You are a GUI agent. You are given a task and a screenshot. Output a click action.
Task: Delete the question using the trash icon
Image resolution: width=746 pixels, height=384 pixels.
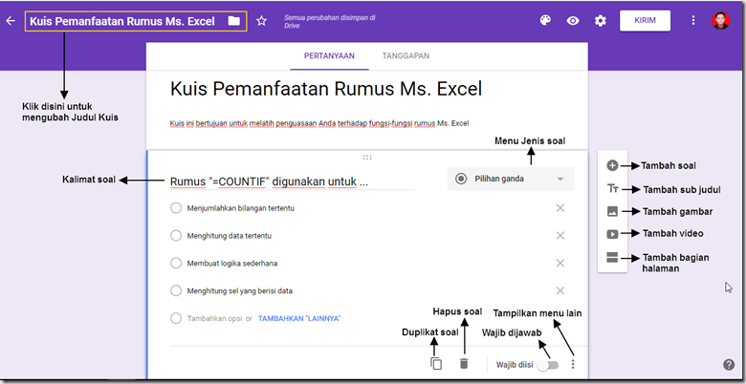(464, 364)
